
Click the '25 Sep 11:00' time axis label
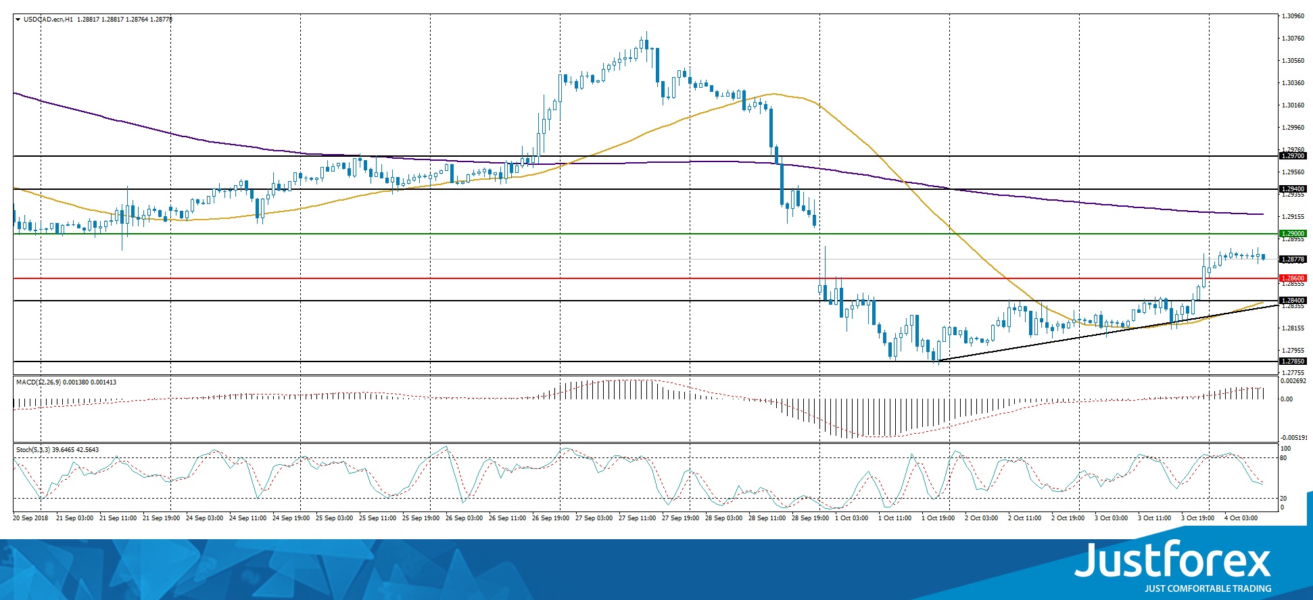point(377,518)
